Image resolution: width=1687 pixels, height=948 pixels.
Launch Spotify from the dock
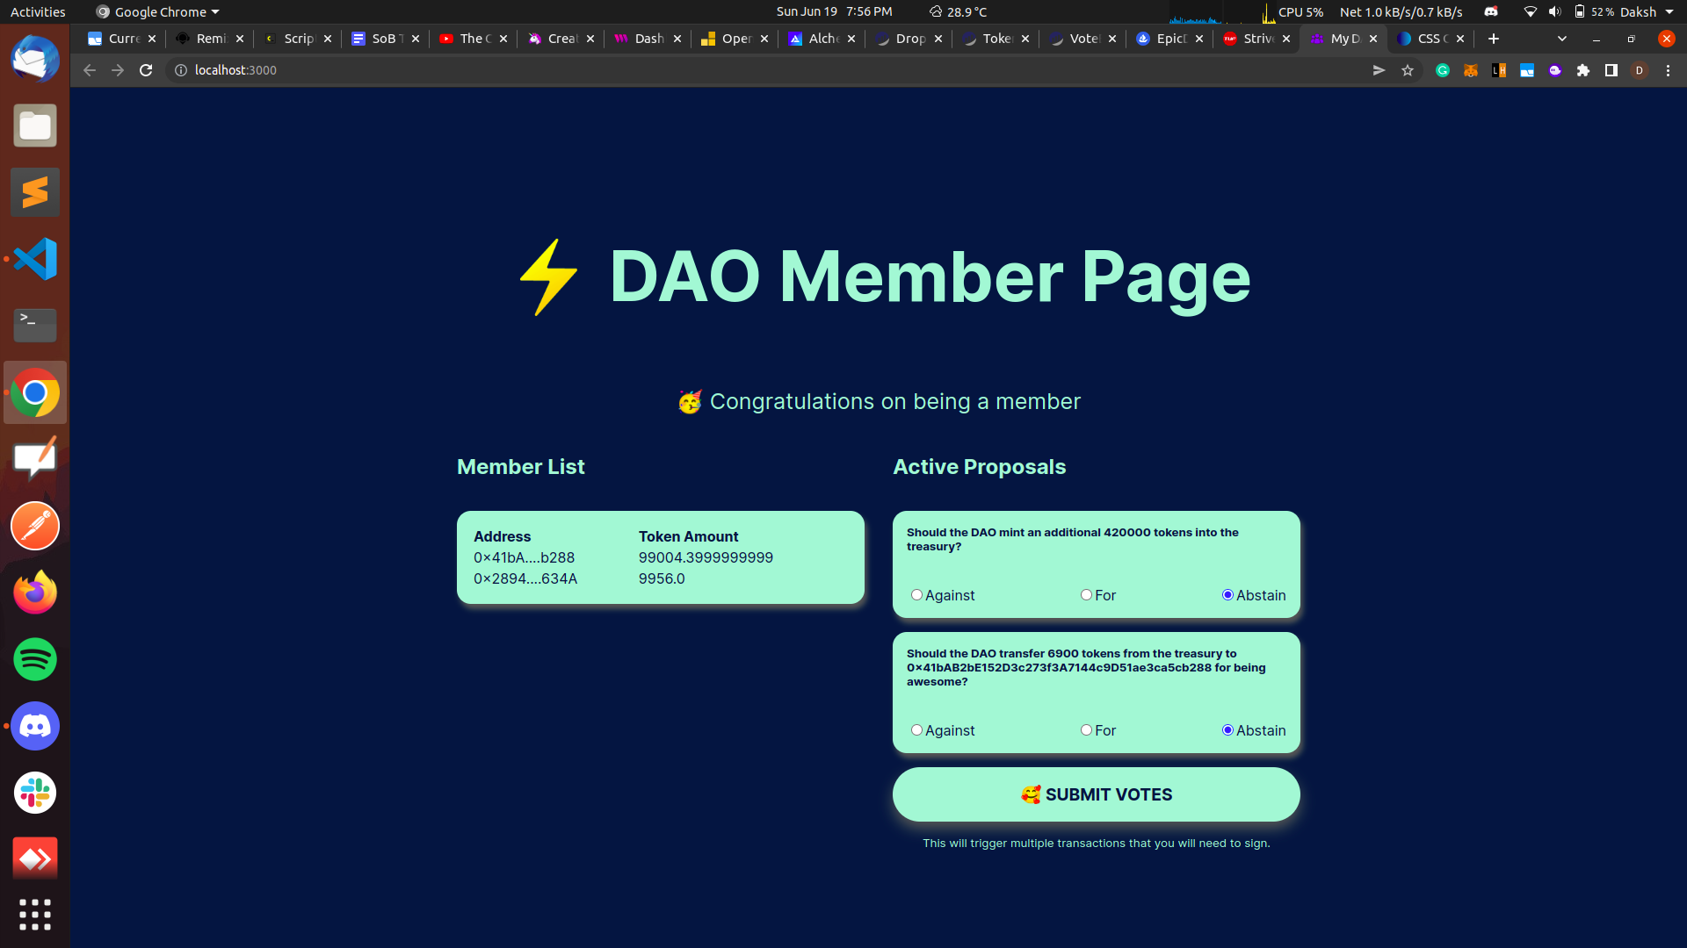tap(35, 659)
